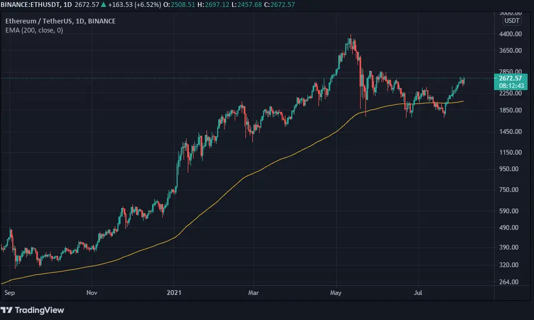Click the 490.00 price axis label
Viewport: 534px width, 320px height.
click(x=510, y=228)
